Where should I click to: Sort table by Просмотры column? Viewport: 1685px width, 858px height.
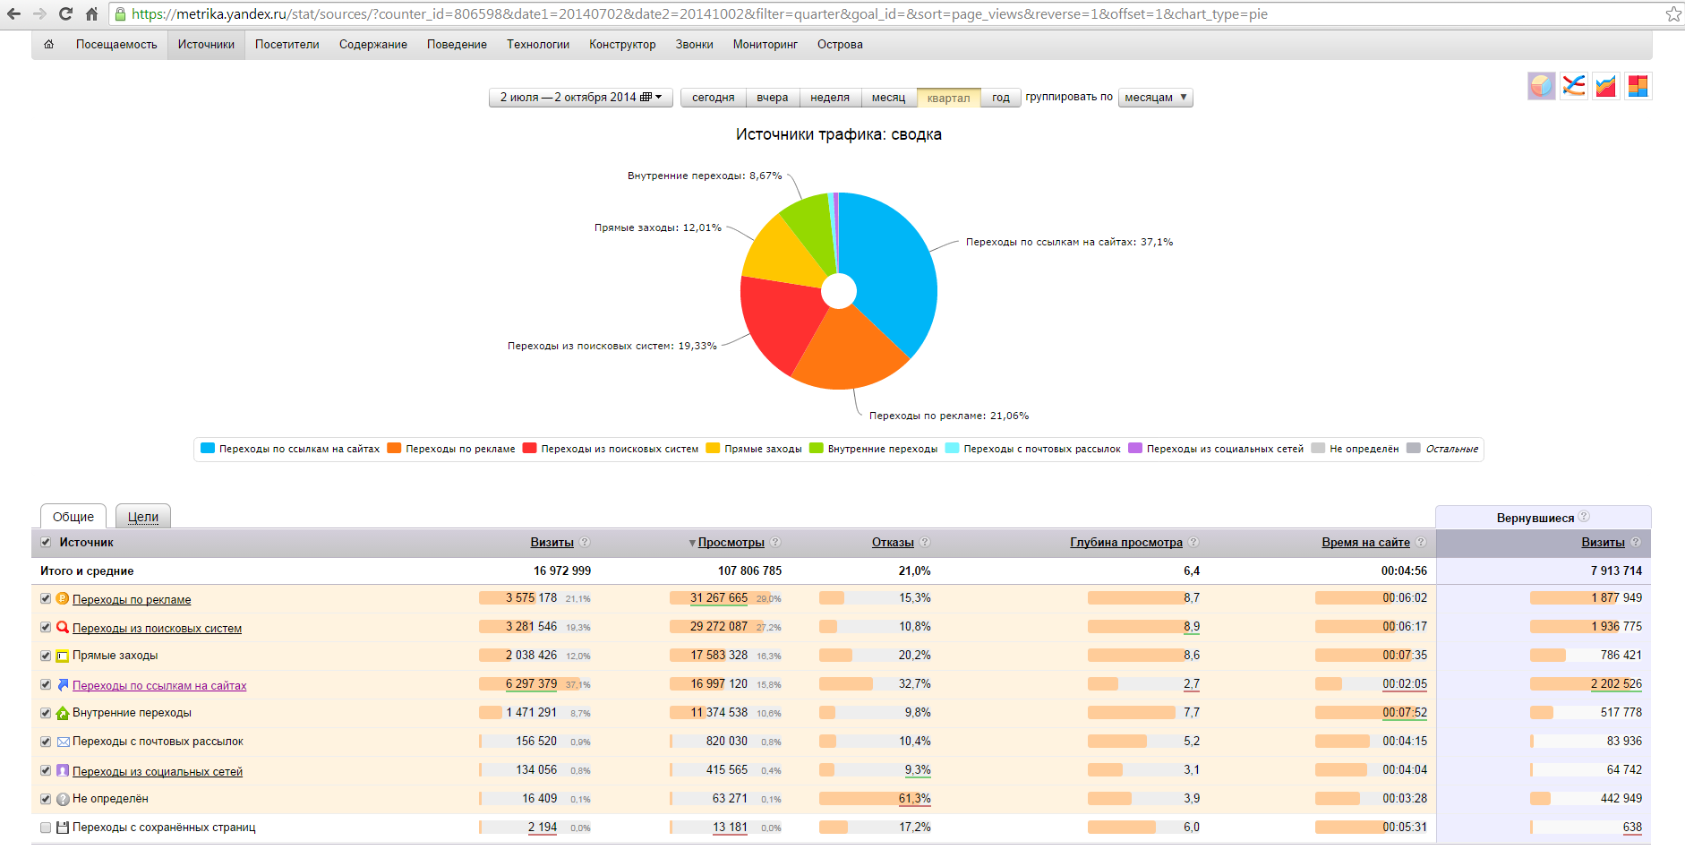731,542
